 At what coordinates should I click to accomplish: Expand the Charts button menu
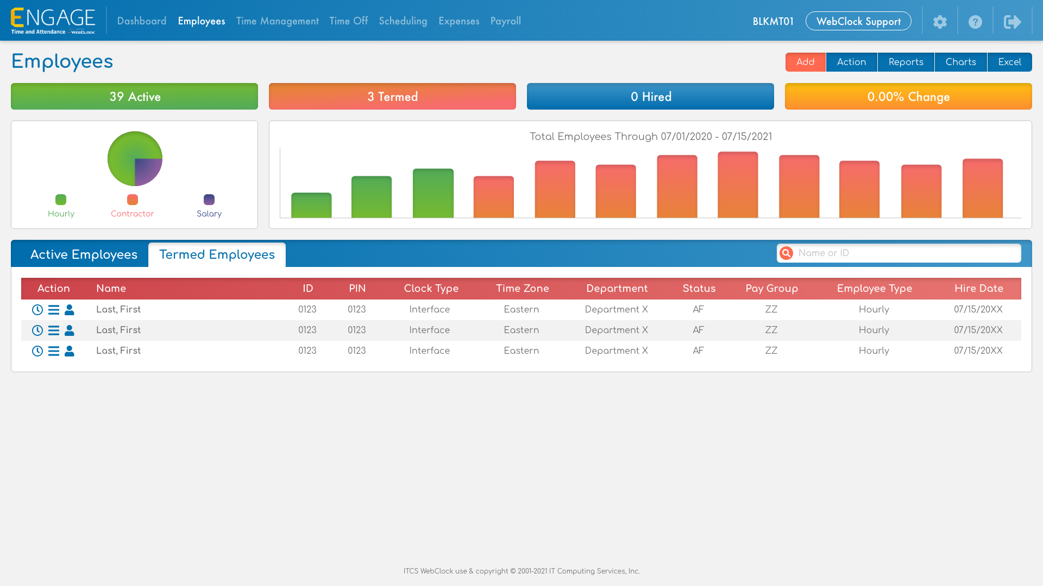pos(960,62)
